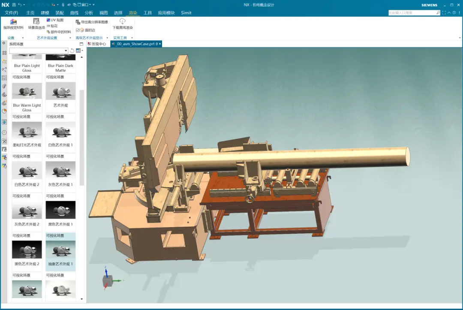The width and height of the screenshot is (463, 310).
Task: Expand the 高级艺术外观显示 group dropdown
Action: click(107, 38)
